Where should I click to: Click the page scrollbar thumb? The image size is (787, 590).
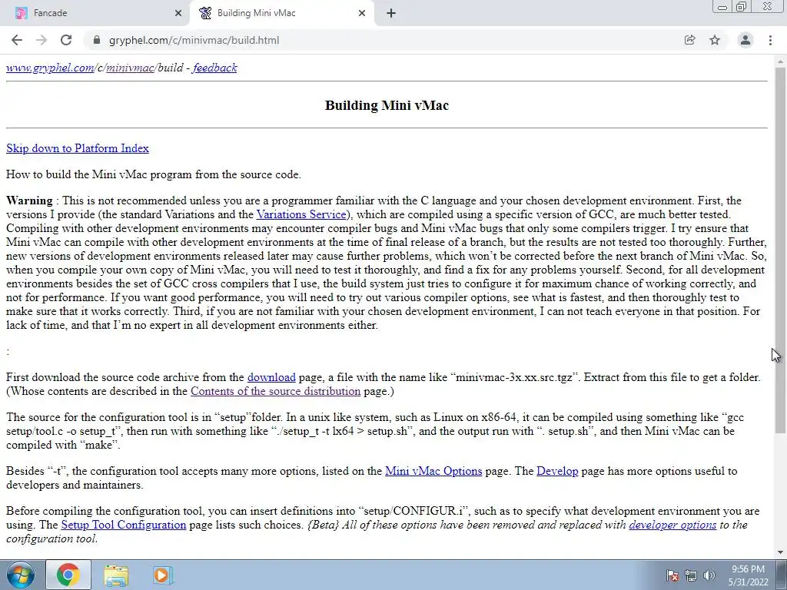click(781, 250)
